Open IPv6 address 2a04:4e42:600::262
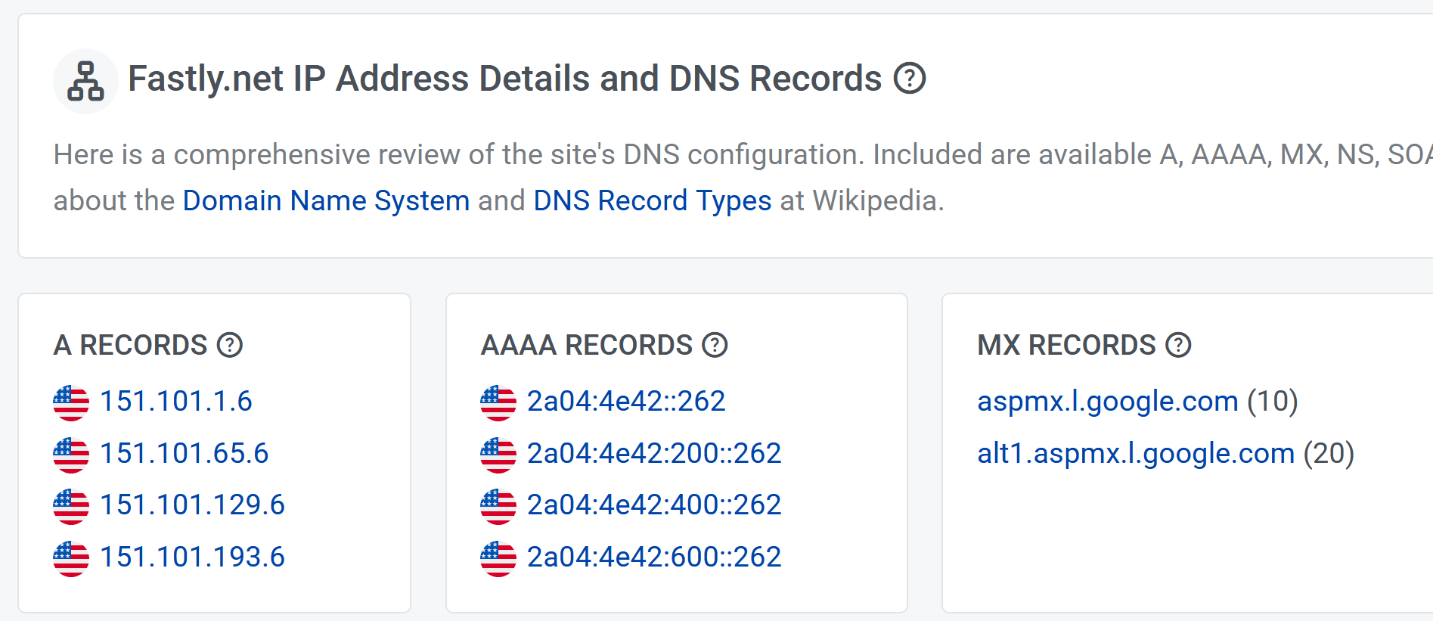This screenshot has height=621, width=1433. [x=654, y=557]
